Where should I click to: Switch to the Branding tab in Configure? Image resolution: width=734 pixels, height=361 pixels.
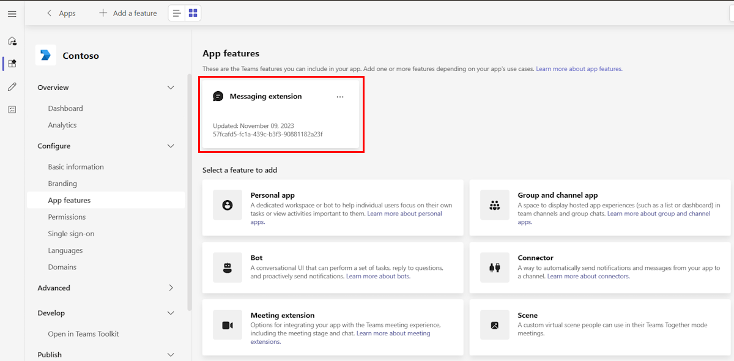point(61,183)
